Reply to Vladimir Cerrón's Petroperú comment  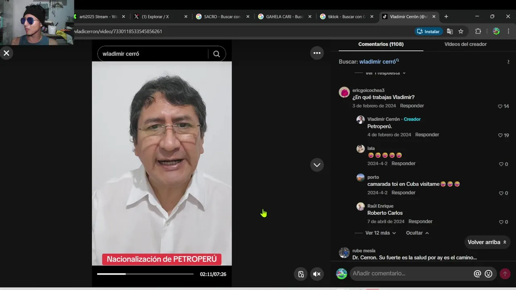(427, 135)
